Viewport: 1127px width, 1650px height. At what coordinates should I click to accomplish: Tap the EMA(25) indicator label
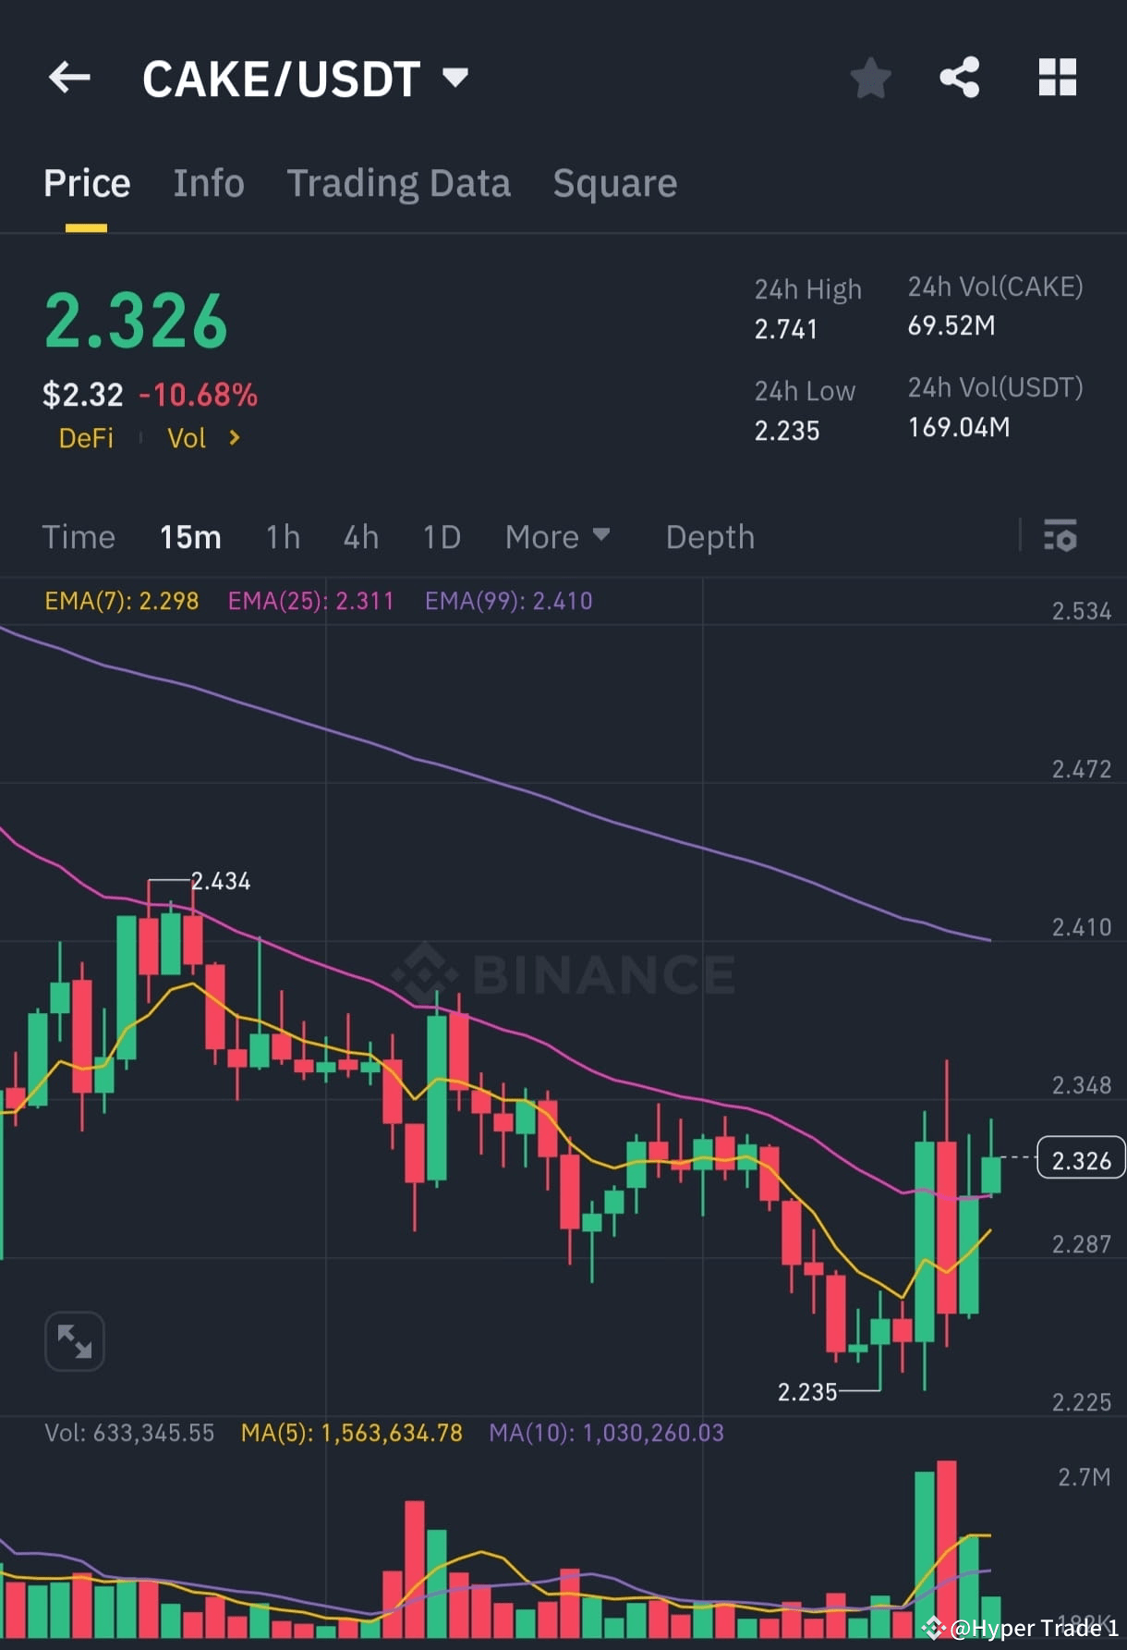pyautogui.click(x=310, y=600)
